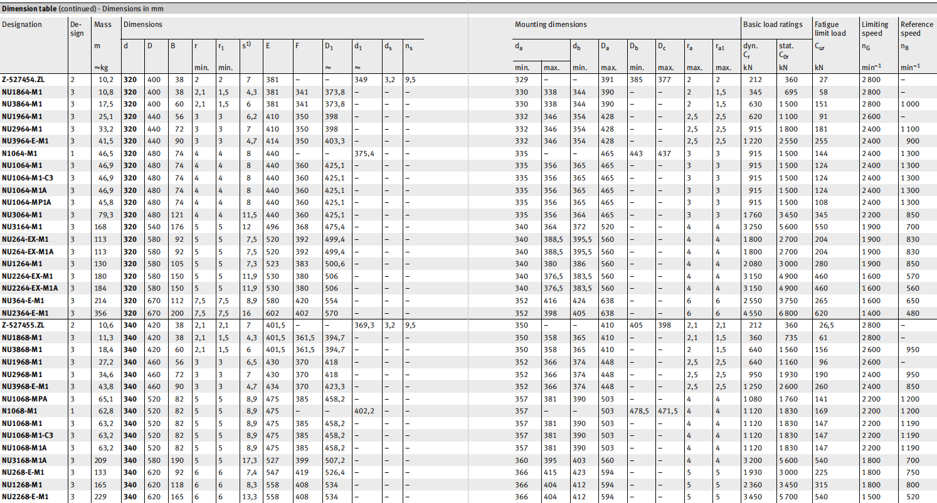Click the Designation column header
Viewport: 937px width, 503px height.
click(22, 24)
